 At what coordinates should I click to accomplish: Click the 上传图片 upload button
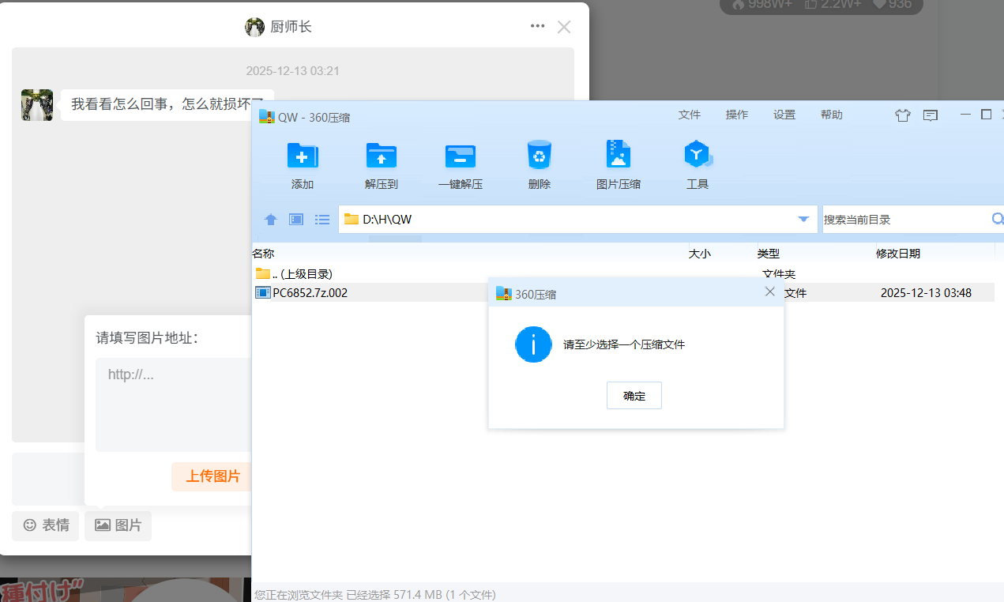click(x=212, y=476)
